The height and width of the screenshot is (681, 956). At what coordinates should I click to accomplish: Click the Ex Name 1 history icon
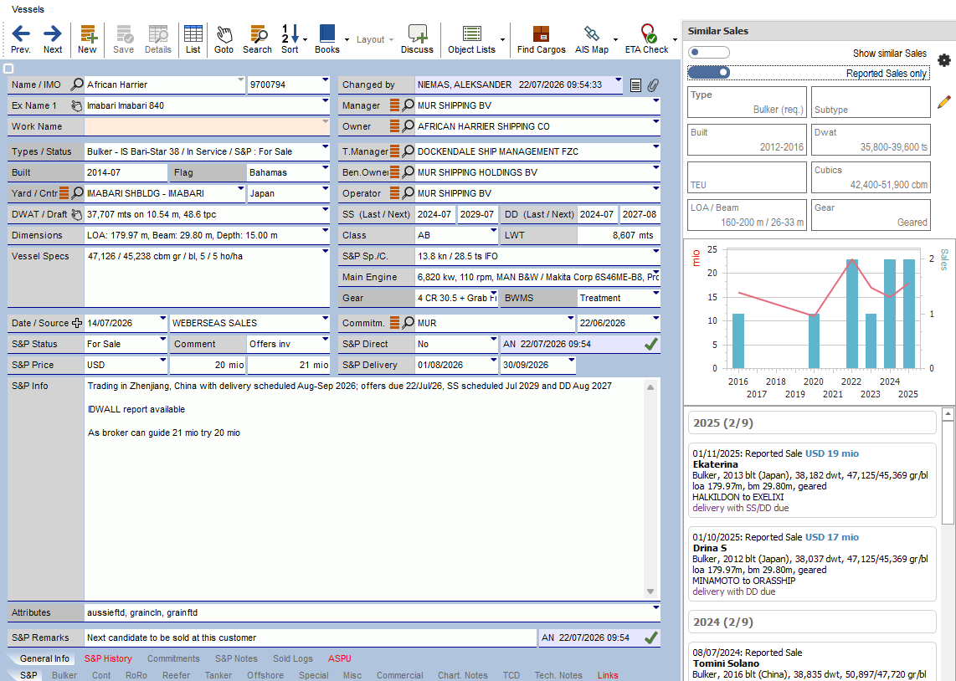click(x=77, y=105)
